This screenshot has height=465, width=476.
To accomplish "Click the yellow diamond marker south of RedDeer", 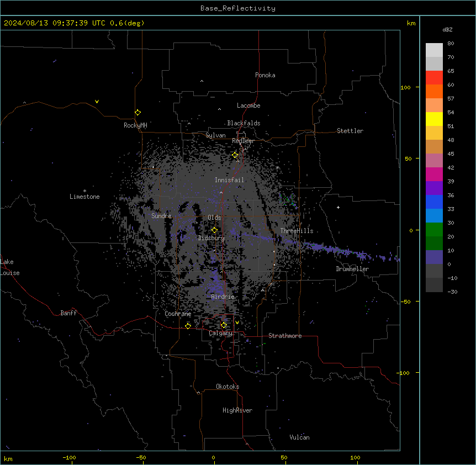I will 235,155.
